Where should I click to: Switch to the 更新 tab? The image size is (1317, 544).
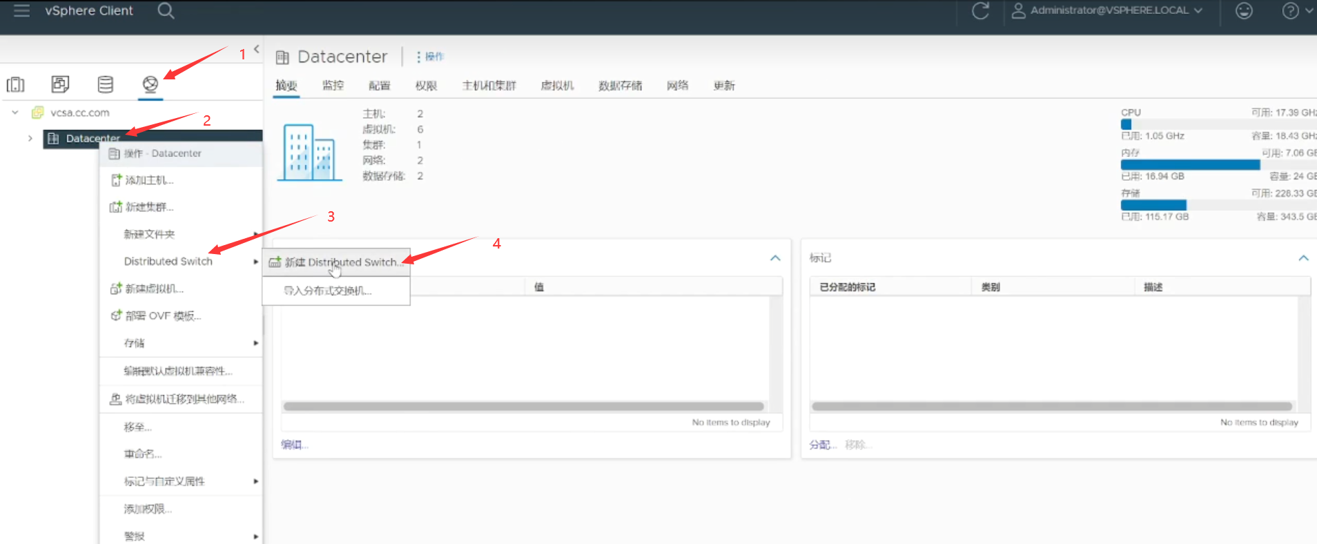click(724, 86)
